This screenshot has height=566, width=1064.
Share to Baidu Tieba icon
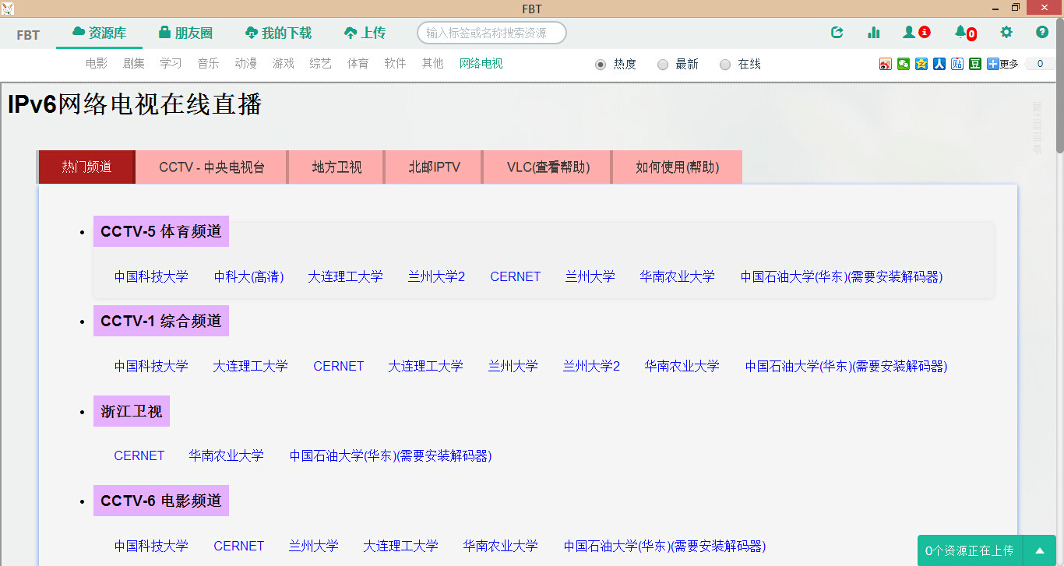coord(957,64)
